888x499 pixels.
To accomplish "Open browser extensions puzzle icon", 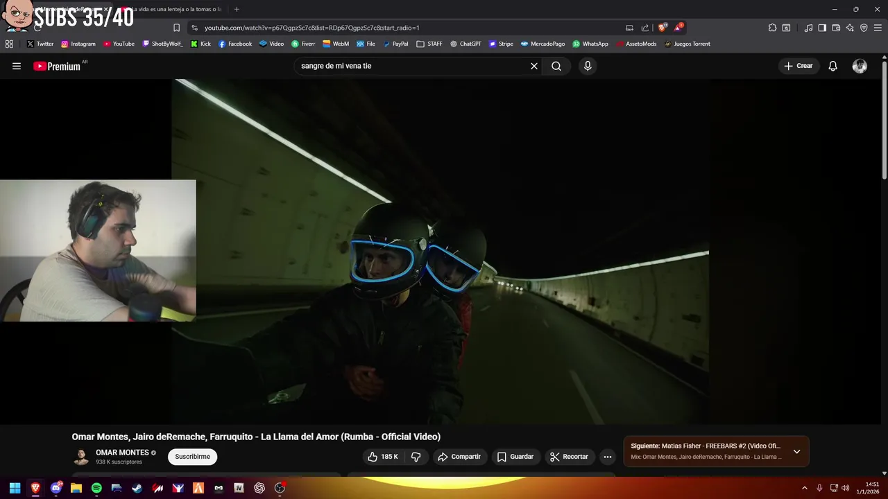I will [772, 28].
